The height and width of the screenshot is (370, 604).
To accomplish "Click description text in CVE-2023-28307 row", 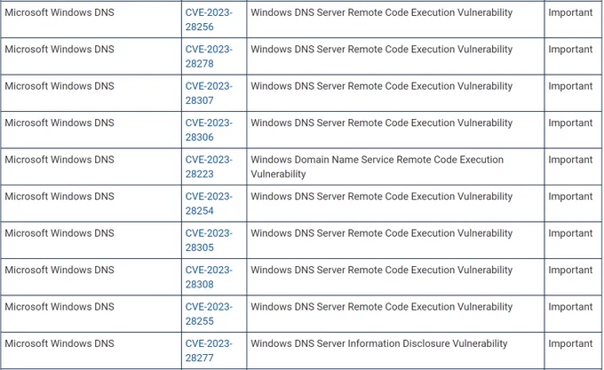I will click(382, 86).
